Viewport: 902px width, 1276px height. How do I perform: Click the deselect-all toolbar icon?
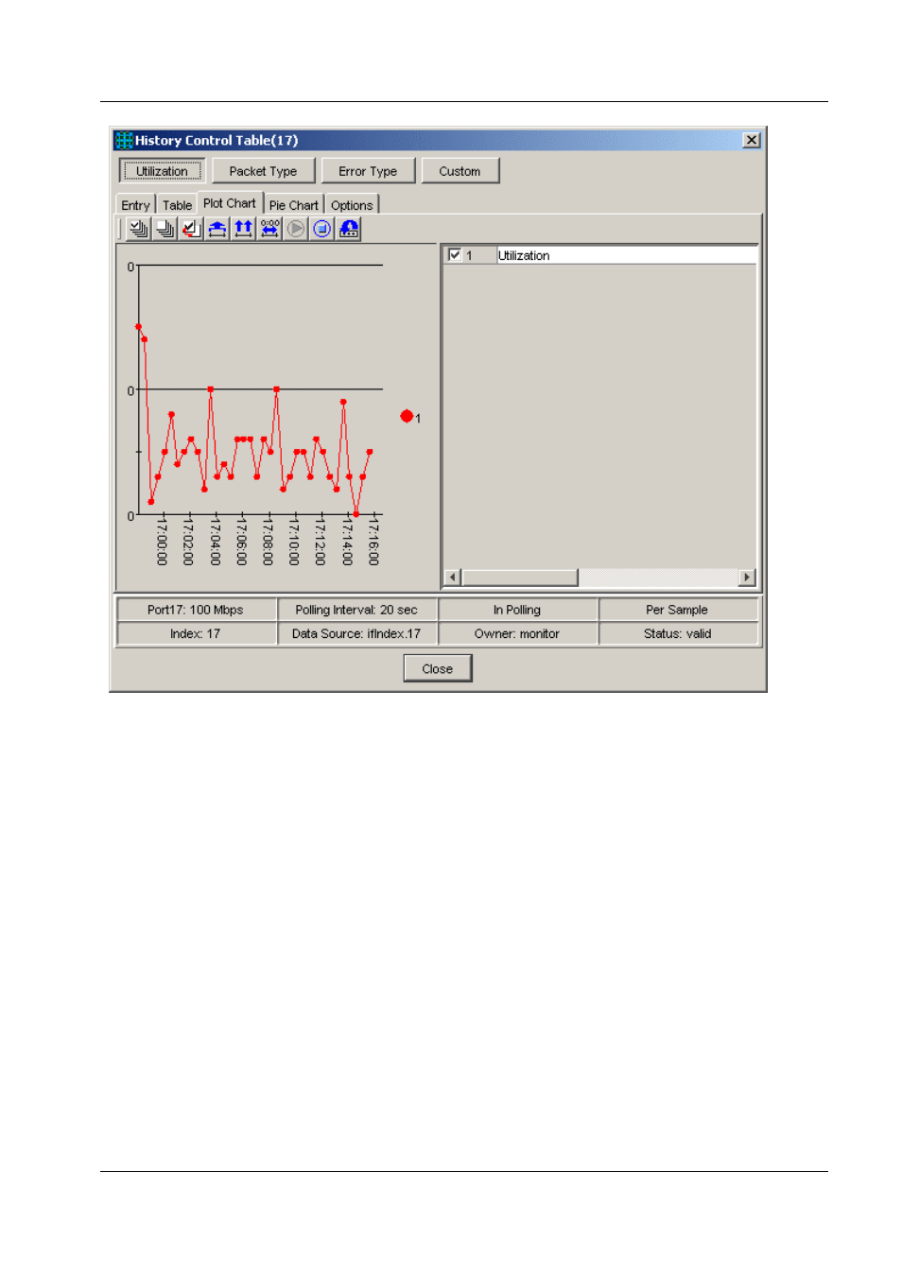tap(165, 229)
